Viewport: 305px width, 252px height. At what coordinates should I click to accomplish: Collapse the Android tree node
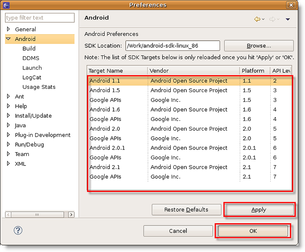tap(8, 39)
